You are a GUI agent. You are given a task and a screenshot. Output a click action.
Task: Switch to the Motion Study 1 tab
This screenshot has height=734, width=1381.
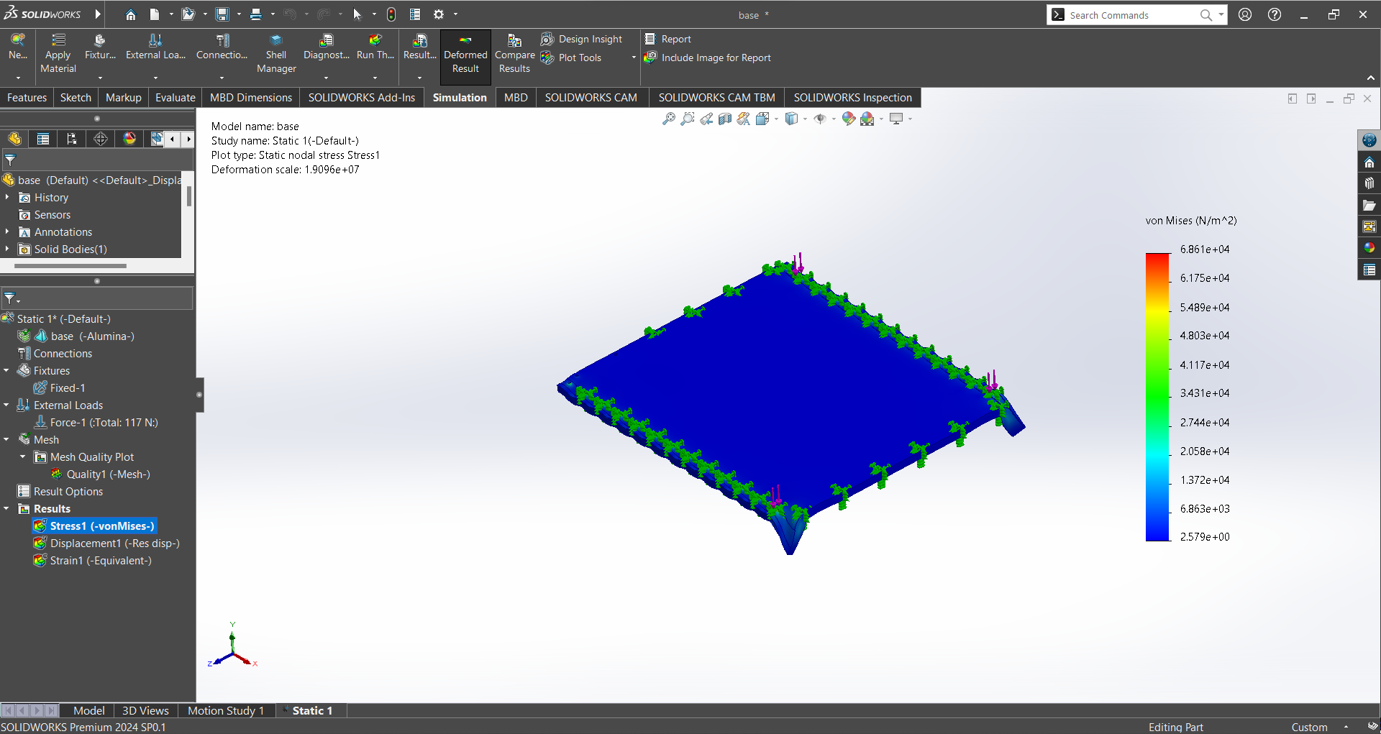(225, 710)
